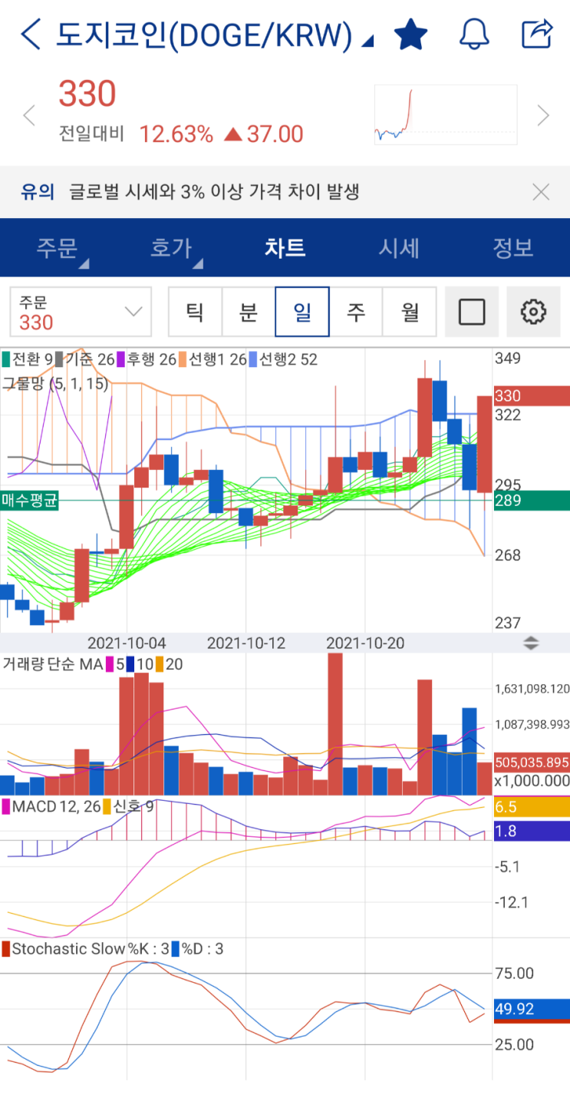570x1095 pixels.
Task: Tap the 49.92 stochastic value tag
Action: pos(532,1010)
